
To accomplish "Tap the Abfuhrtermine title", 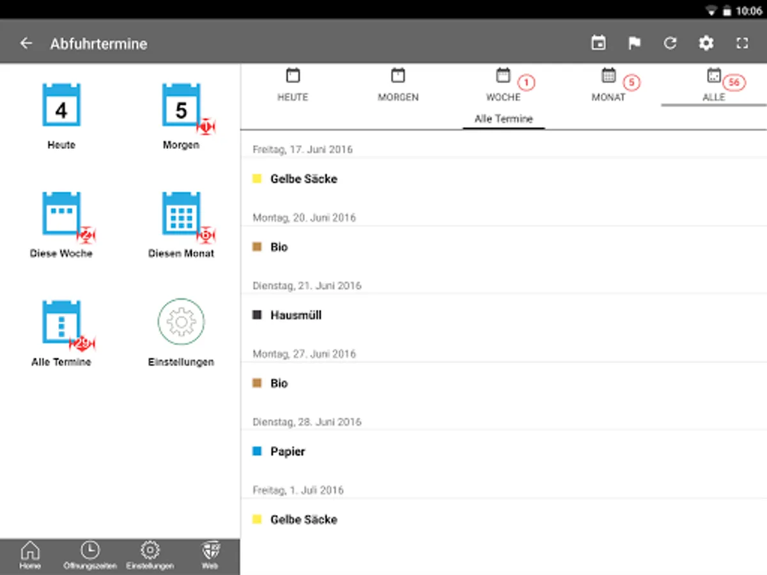I will coord(99,43).
